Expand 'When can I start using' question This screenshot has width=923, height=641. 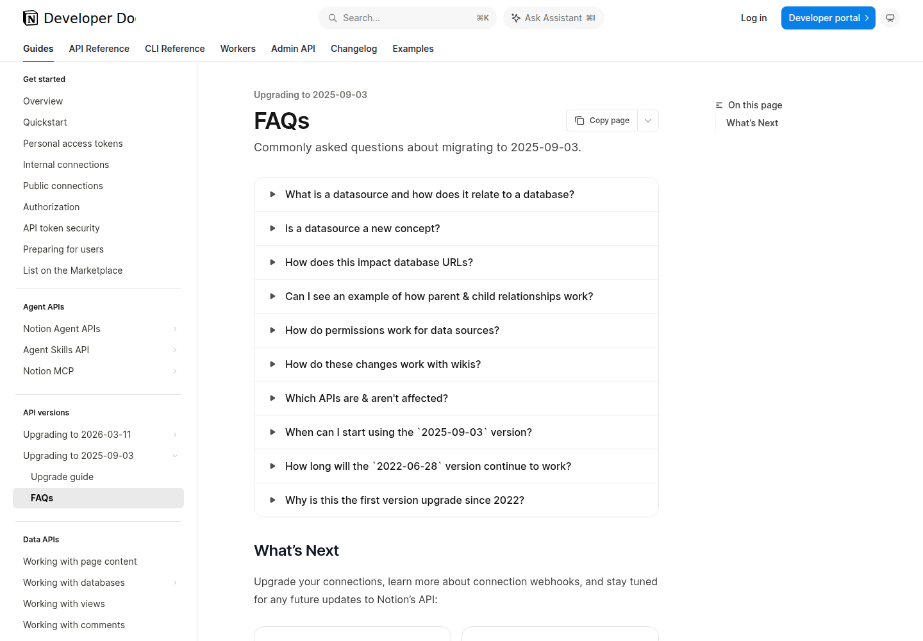[x=456, y=432]
